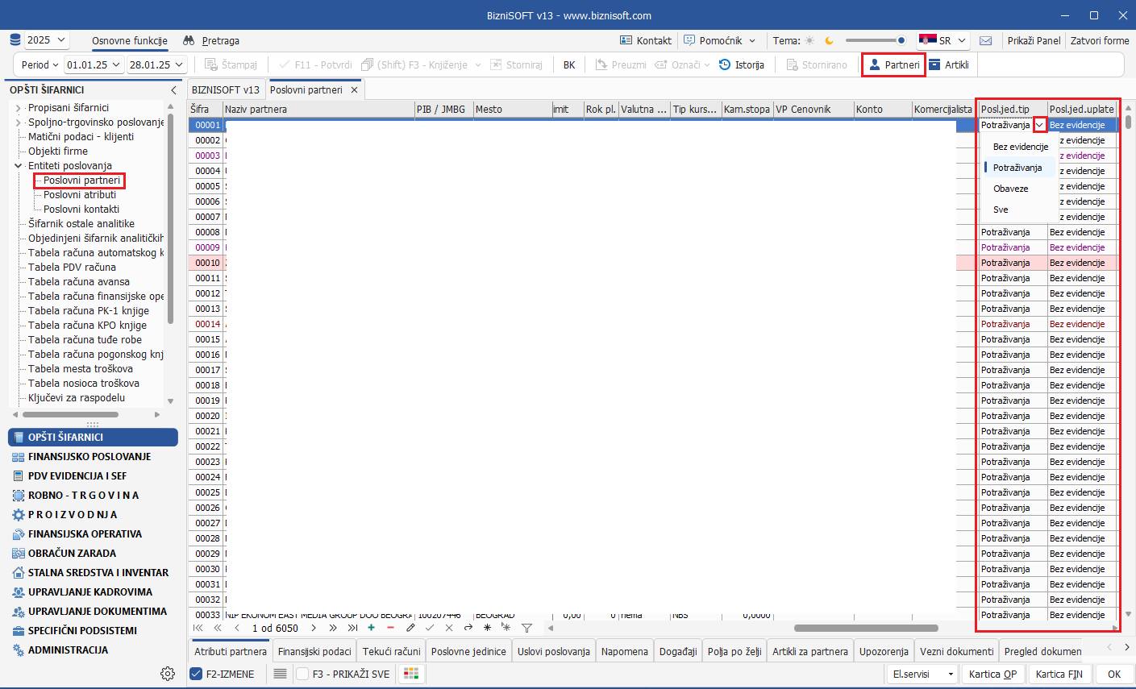This screenshot has height=689, width=1136.
Task: Click the green add record plus icon
Action: (371, 628)
